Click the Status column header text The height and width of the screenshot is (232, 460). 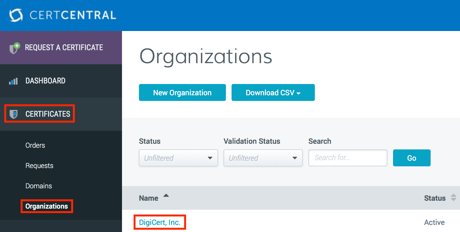[435, 198]
